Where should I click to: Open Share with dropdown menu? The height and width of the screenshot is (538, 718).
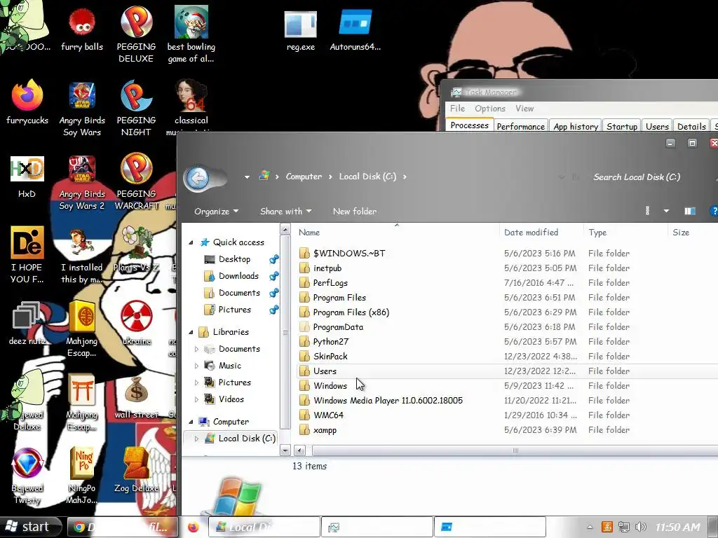point(286,212)
